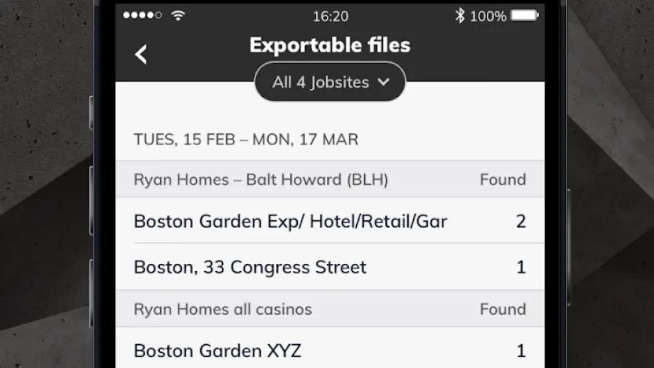Open Boston Garden XYZ row
Image resolution: width=654 pixels, height=368 pixels.
click(330, 349)
